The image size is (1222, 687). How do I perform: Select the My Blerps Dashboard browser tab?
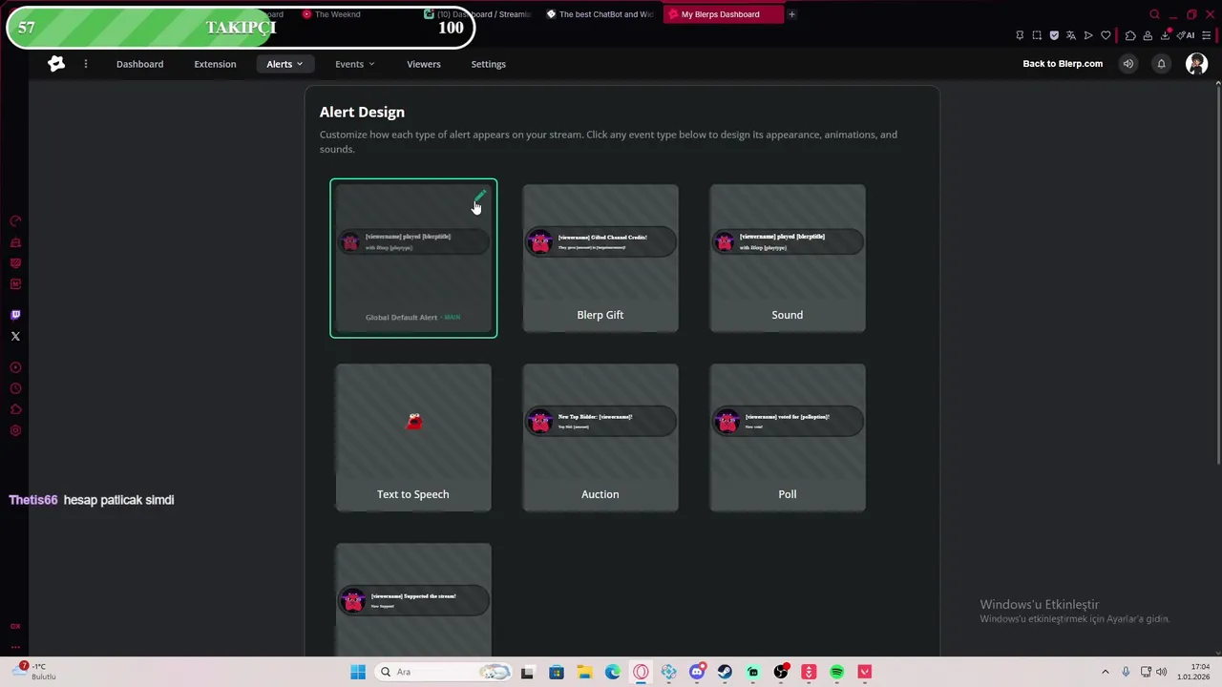722,14
